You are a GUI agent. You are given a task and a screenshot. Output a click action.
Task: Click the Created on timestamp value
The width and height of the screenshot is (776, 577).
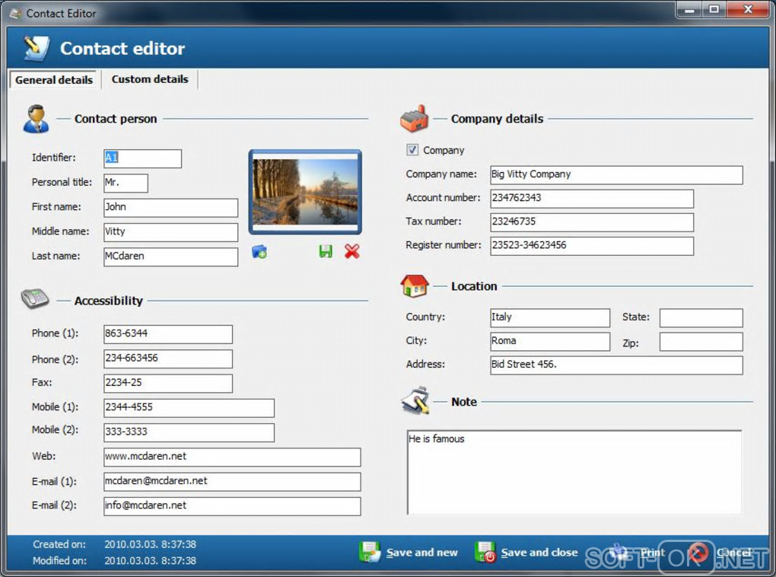(150, 544)
